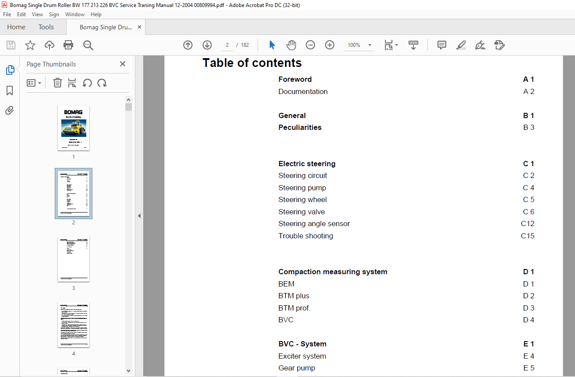Open the zoom level dropdown
Image resolution: width=575 pixels, height=377 pixels.
pyautogui.click(x=370, y=45)
